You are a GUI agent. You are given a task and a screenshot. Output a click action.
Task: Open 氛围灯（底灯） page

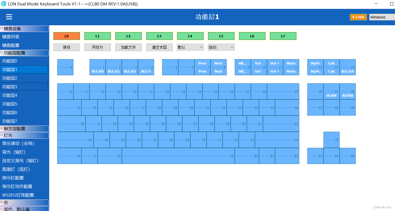pos(24,169)
